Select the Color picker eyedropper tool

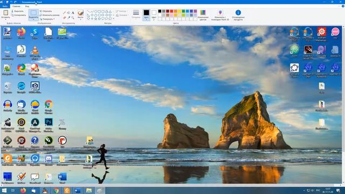(x=68, y=17)
